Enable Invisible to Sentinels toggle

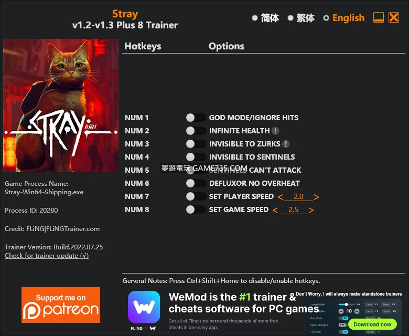196,157
